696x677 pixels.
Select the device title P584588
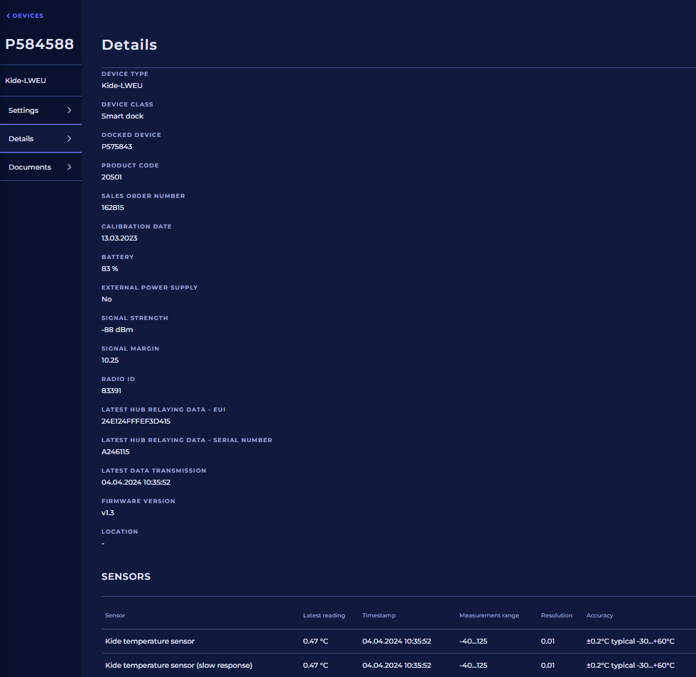pyautogui.click(x=39, y=43)
